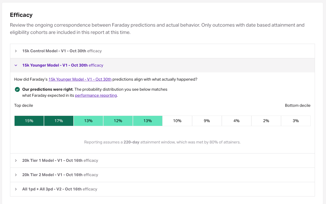Viewport: 326px width, 204px height.
Task: Click the 3% bottom decile segment
Action: (x=296, y=121)
